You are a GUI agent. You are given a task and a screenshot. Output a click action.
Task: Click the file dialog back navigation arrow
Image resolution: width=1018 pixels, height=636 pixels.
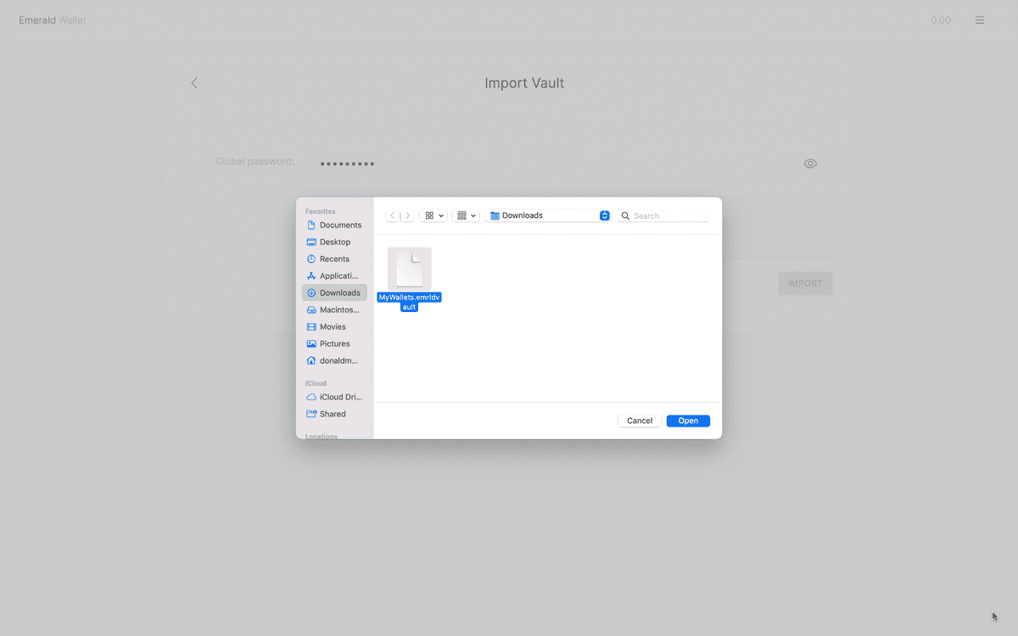click(393, 216)
